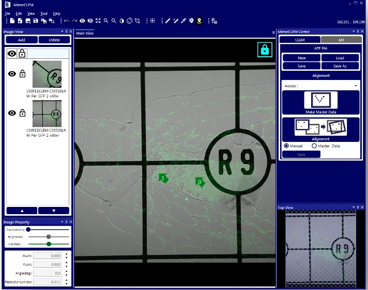
Task: Click Load under ATF File
Action: tap(340, 58)
